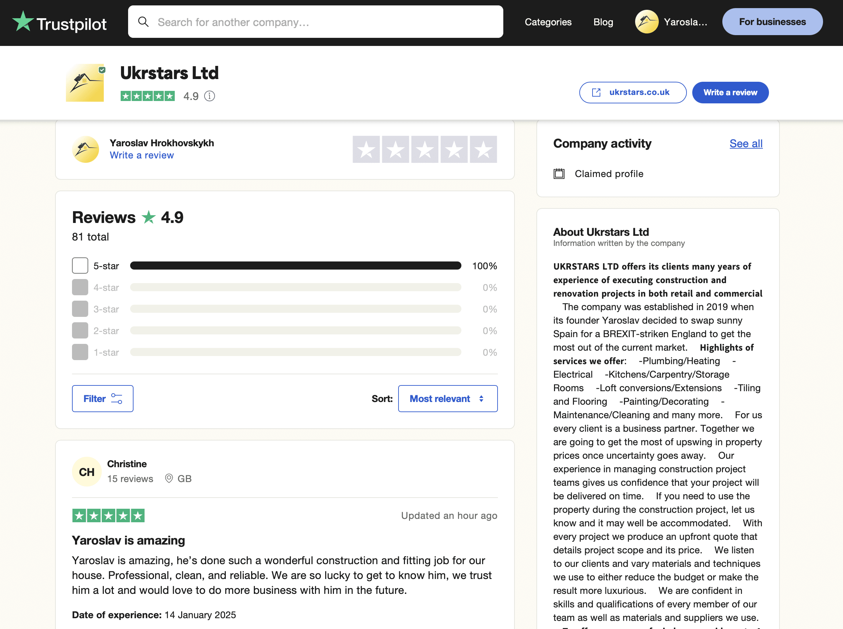
Task: Click the search magnifier icon
Action: [x=143, y=22]
